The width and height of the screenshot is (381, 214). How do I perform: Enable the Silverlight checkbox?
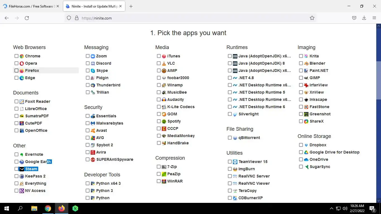(230, 114)
